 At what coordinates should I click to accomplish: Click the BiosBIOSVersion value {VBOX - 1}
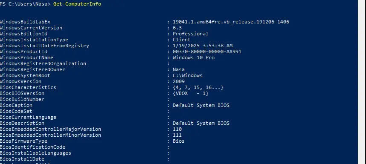[191, 93]
